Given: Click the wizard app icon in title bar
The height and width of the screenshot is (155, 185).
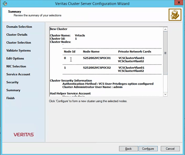Looking at the screenshot, I should [x=5, y=3].
